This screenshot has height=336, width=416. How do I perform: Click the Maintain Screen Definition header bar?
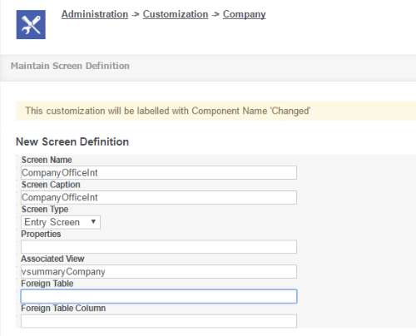coord(208,66)
